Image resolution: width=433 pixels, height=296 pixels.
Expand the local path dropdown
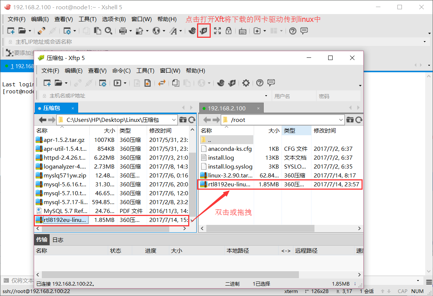coord(174,120)
